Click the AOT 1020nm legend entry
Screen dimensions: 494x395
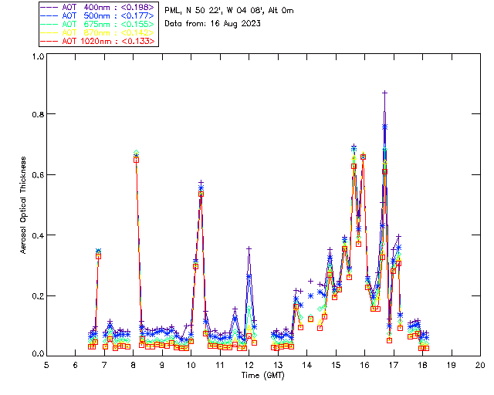pos(98,41)
